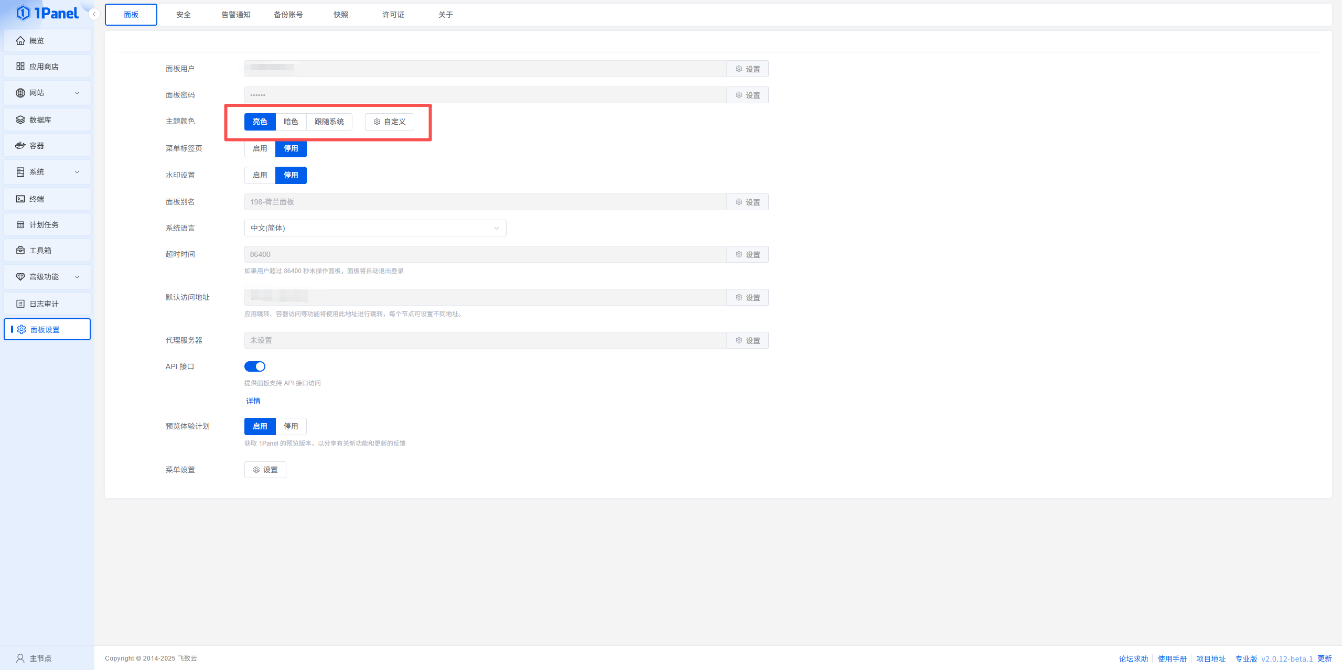Turn off the API 接口 switch
The width and height of the screenshot is (1342, 670).
click(255, 366)
